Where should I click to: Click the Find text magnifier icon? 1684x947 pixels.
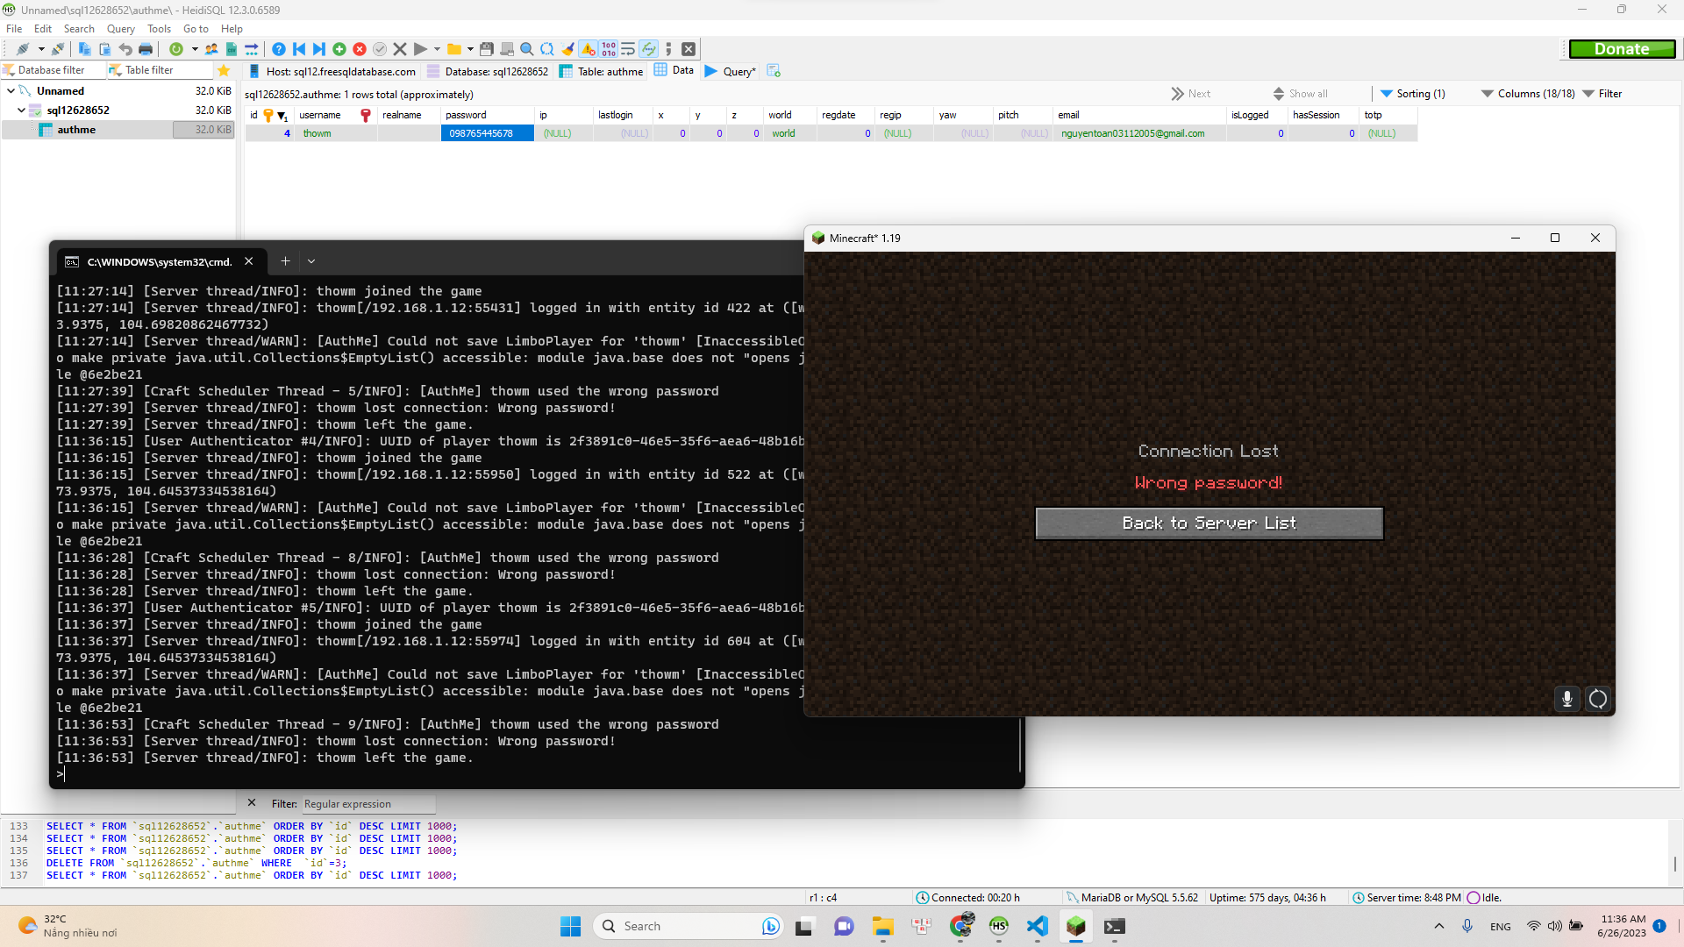point(526,49)
